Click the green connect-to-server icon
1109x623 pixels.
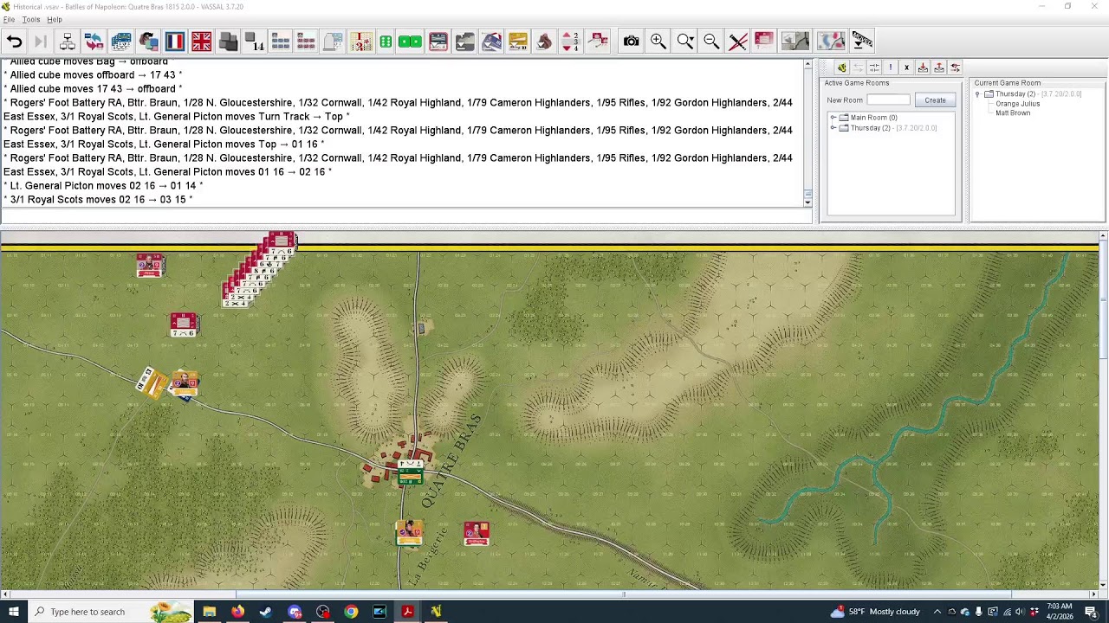coord(841,67)
